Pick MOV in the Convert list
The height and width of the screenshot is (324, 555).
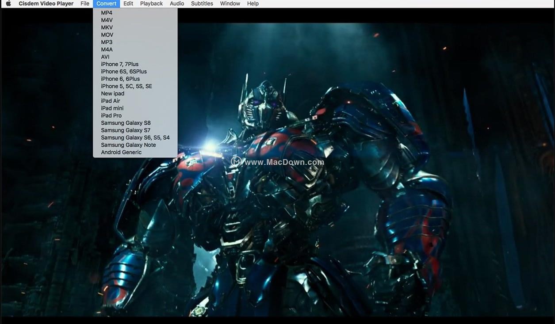click(107, 35)
